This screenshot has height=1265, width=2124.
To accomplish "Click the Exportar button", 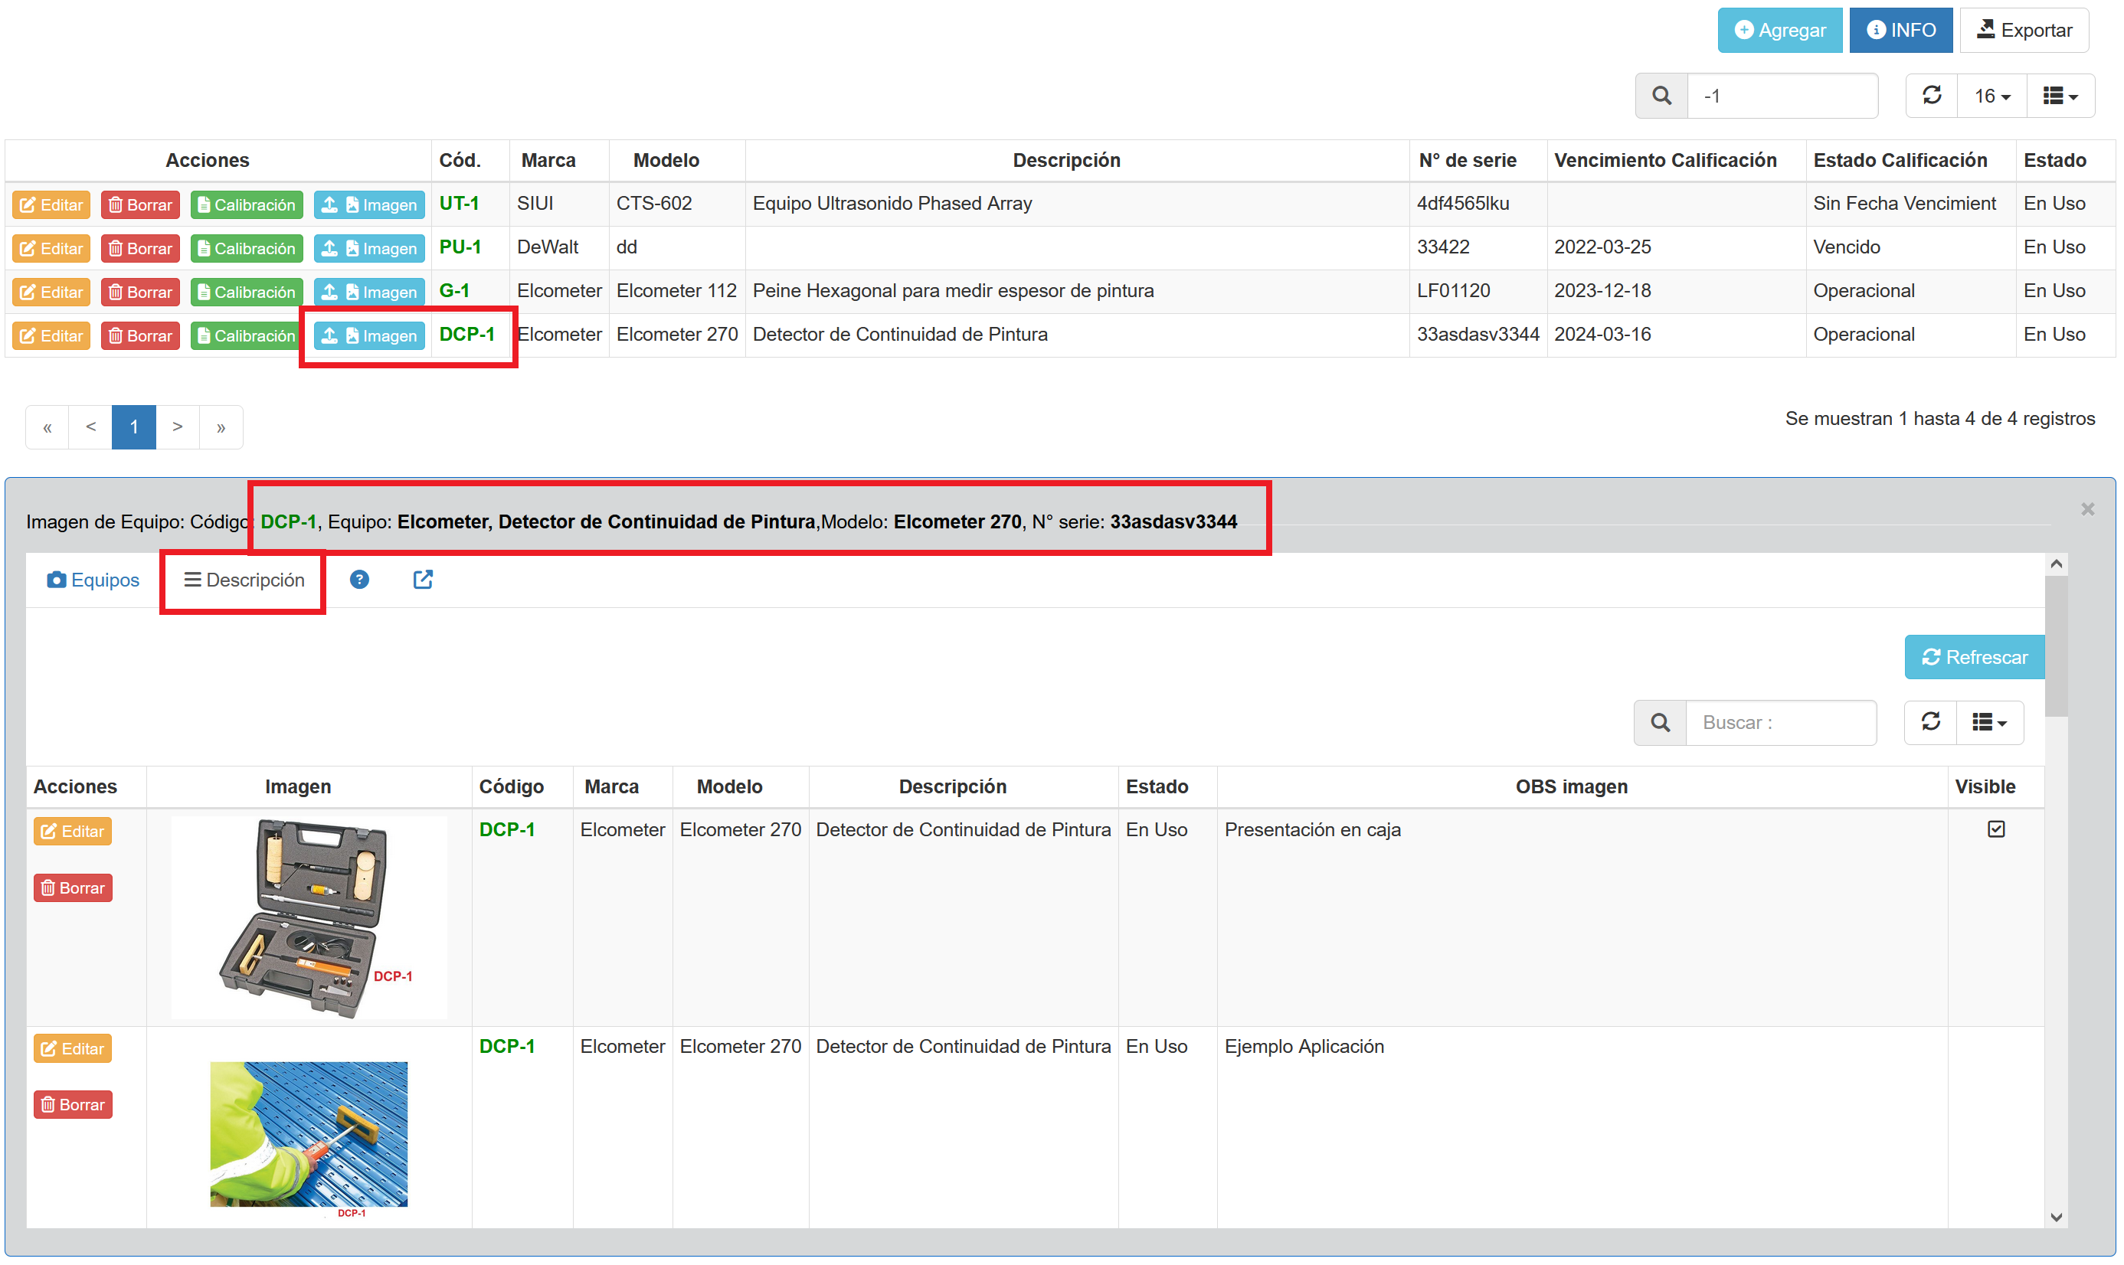I will 2024,31.
